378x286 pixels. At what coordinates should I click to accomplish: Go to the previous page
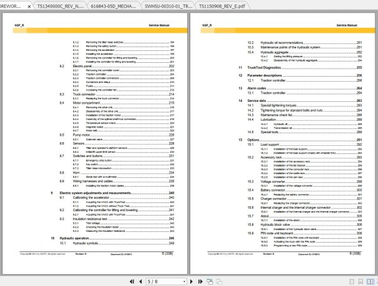(x=140, y=282)
